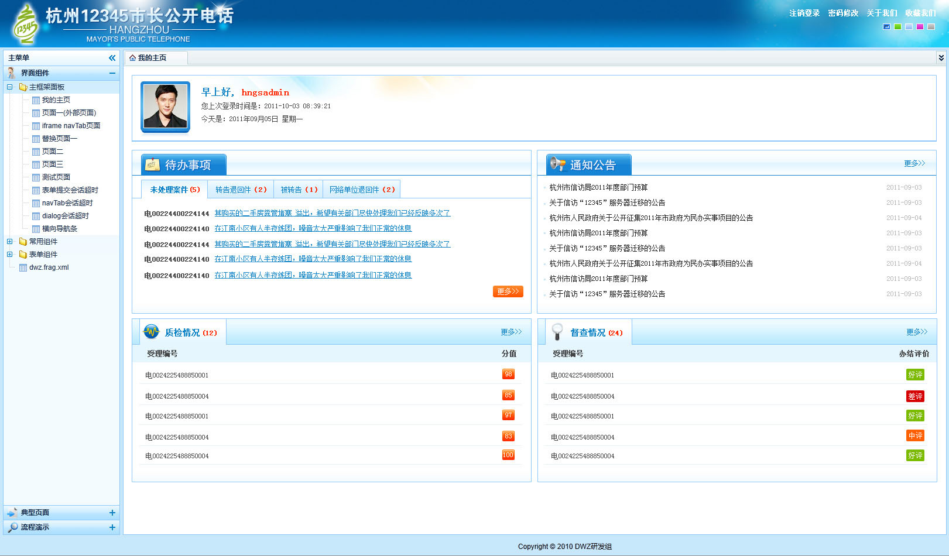Open 表单提交会话超时 tree item
The image size is (949, 556).
[x=70, y=190]
